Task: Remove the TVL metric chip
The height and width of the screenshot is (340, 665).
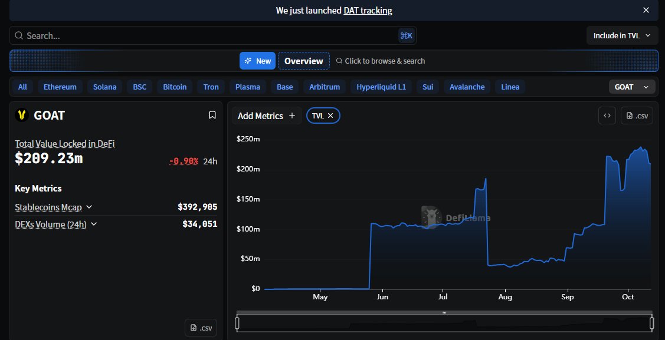Action: 330,115
